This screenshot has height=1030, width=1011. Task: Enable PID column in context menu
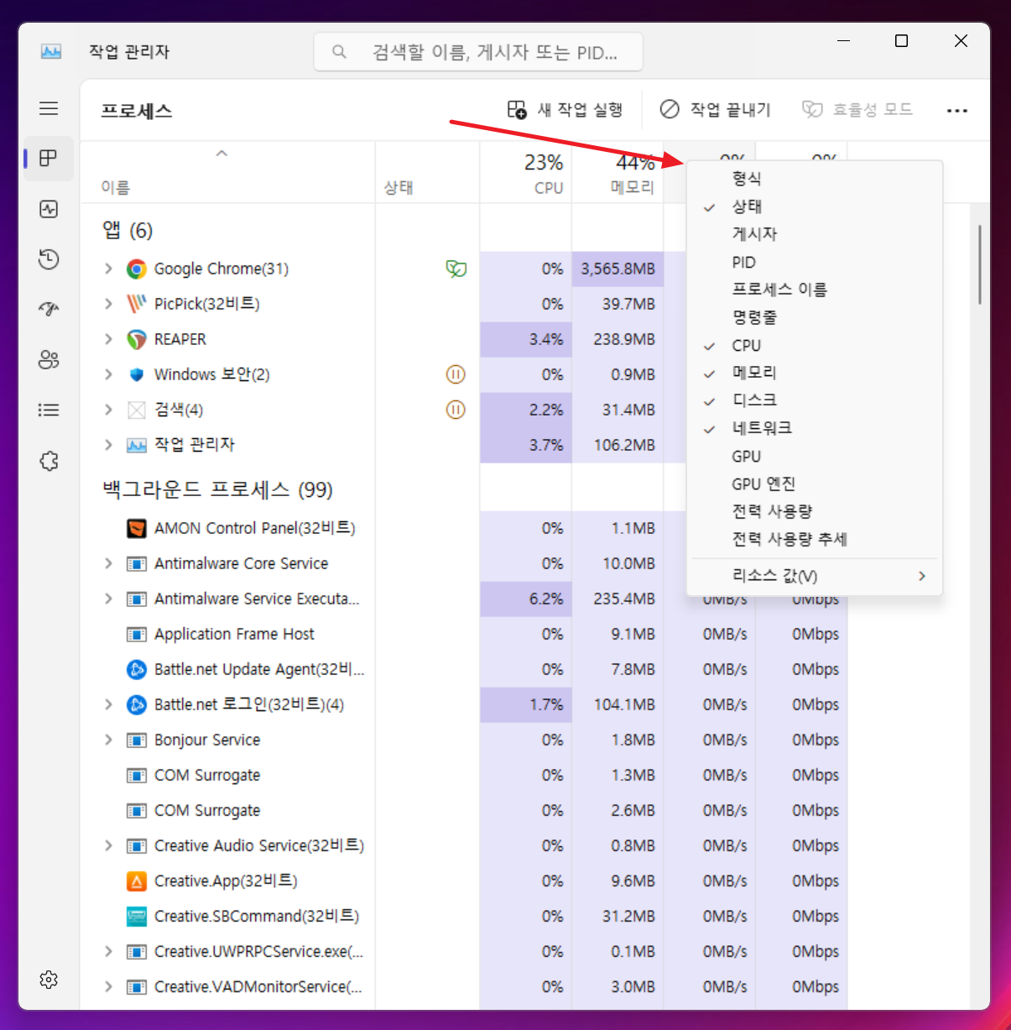(x=814, y=262)
